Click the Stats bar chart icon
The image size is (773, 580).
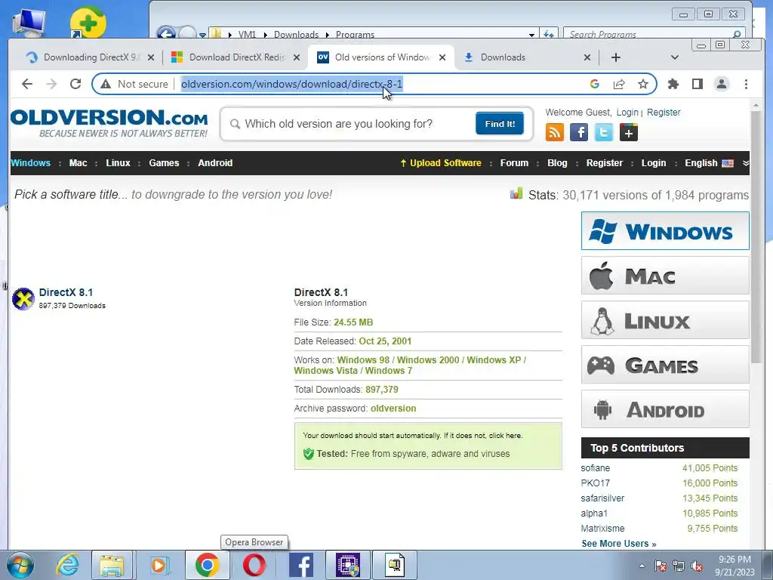pyautogui.click(x=516, y=193)
